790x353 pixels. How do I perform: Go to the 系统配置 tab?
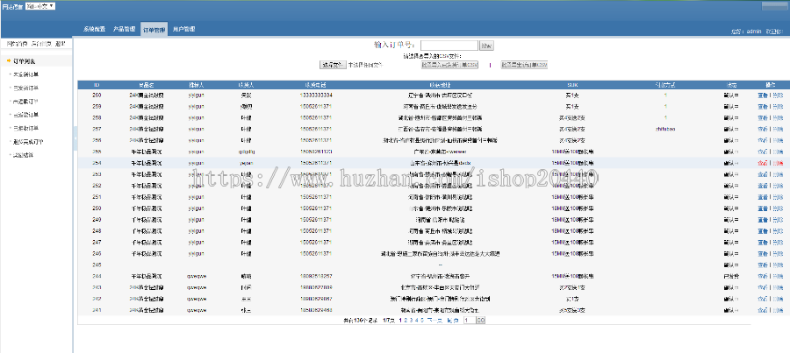click(x=94, y=29)
